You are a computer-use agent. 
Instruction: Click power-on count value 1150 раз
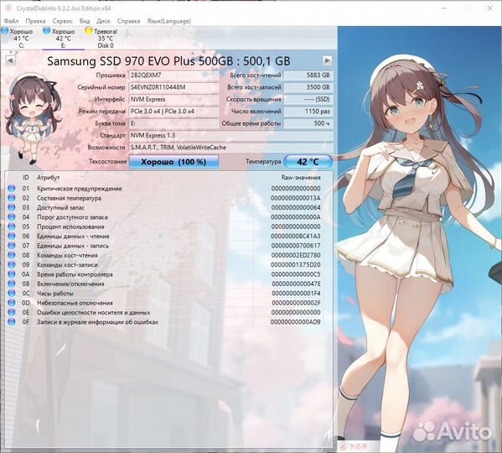308,112
